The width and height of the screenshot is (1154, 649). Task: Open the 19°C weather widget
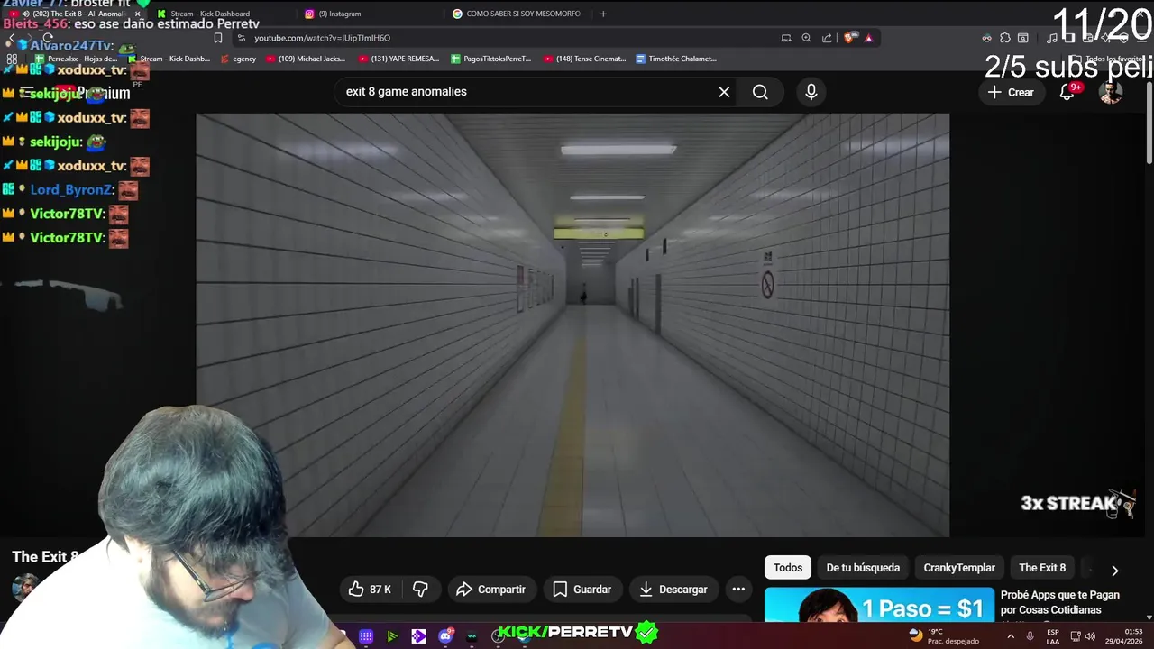(944, 635)
